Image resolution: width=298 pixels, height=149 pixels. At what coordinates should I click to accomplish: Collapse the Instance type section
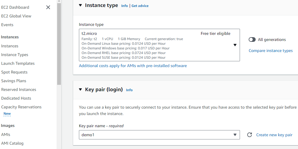(80, 5)
